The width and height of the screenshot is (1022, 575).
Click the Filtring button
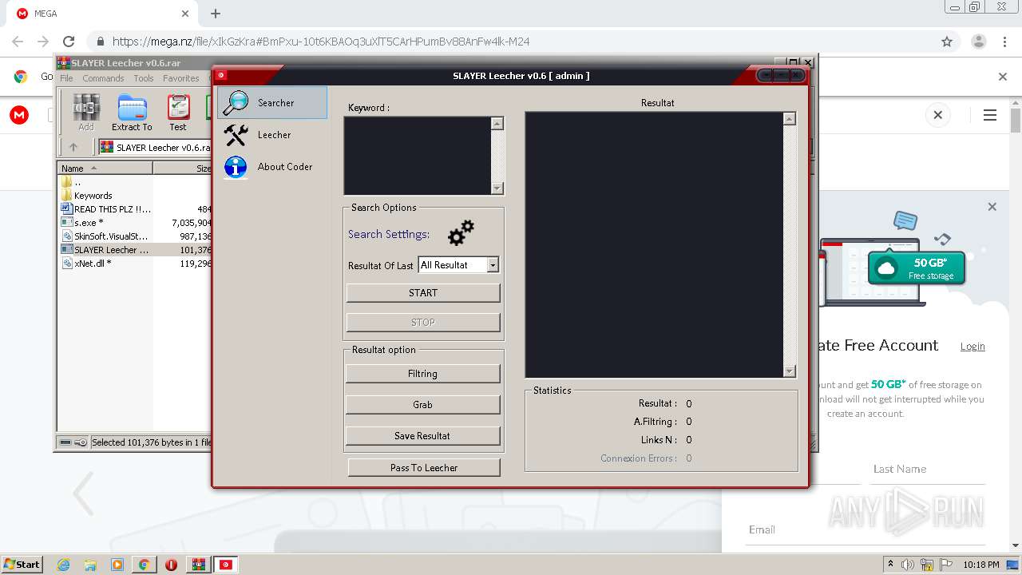point(422,374)
